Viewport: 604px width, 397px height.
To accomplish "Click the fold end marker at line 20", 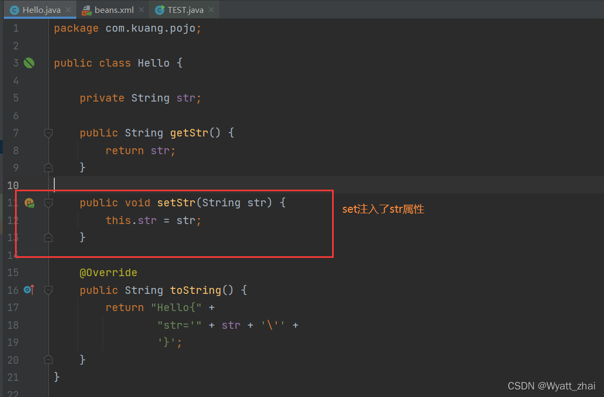I will (48, 359).
